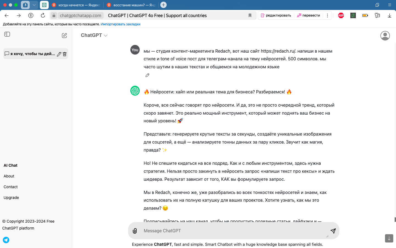
Task: Rename the conversation with pencil icon
Action: tap(59, 54)
